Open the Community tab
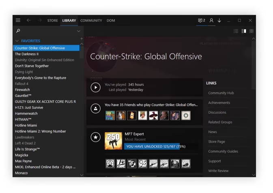 tap(91, 21)
